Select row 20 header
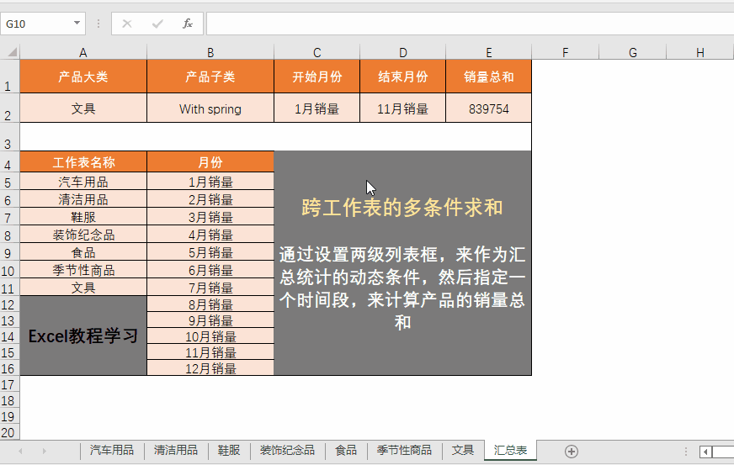The height and width of the screenshot is (465, 734). coord(9,432)
